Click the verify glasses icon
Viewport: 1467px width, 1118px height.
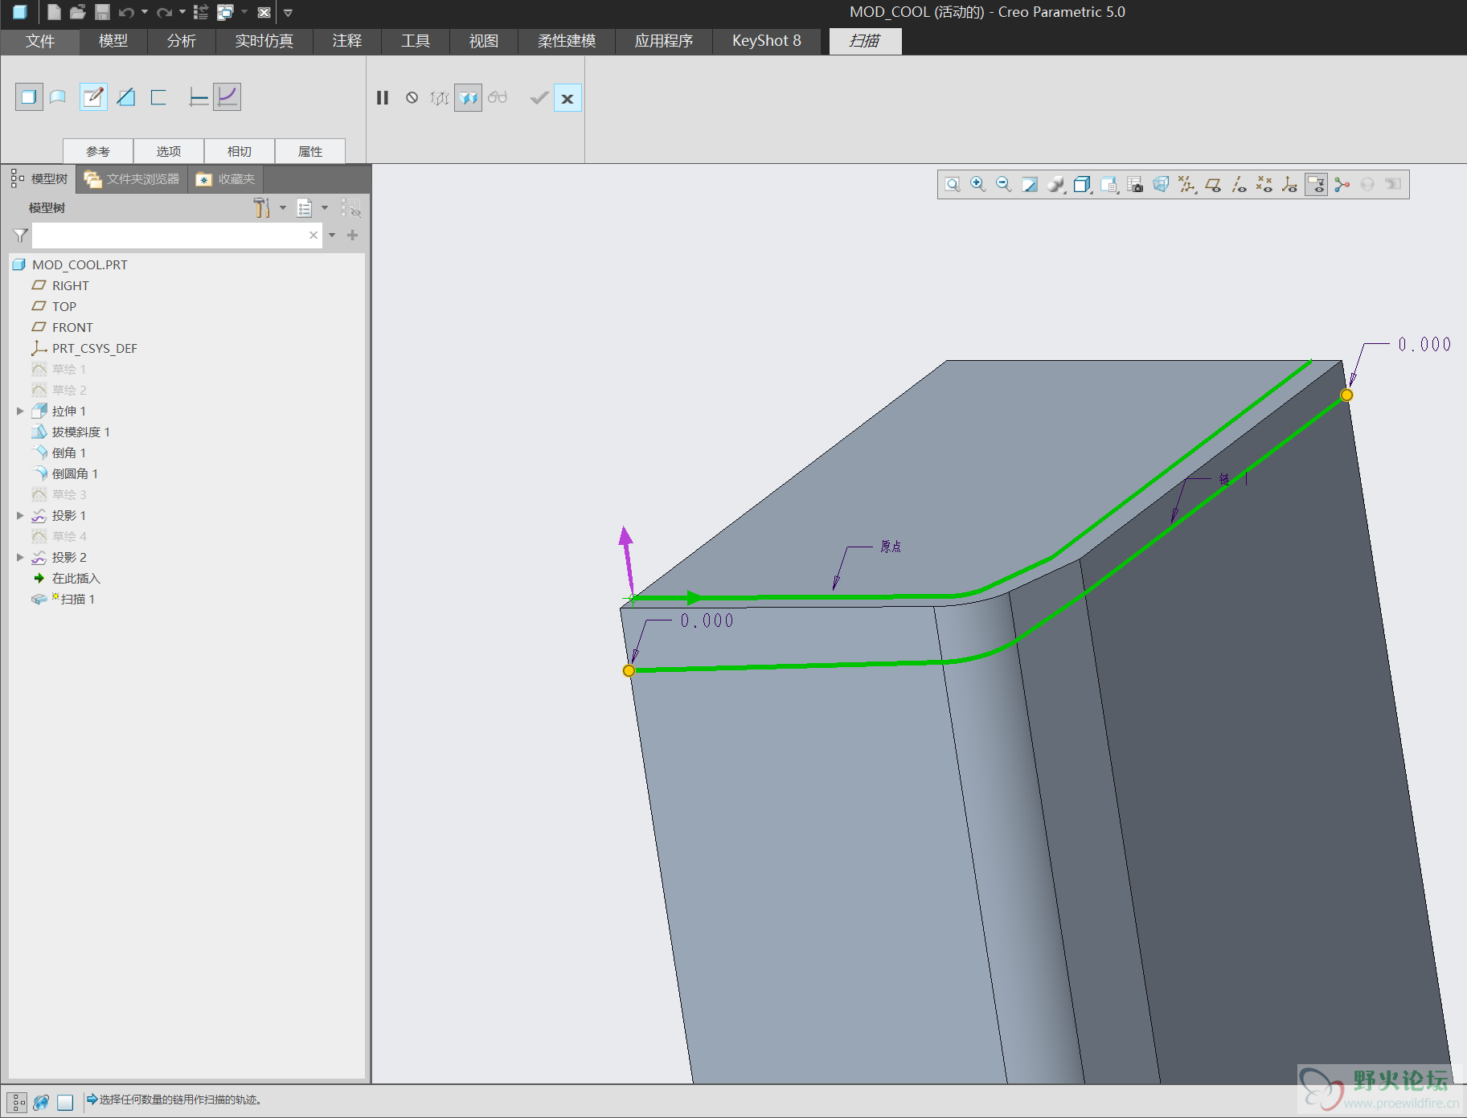coord(498,98)
